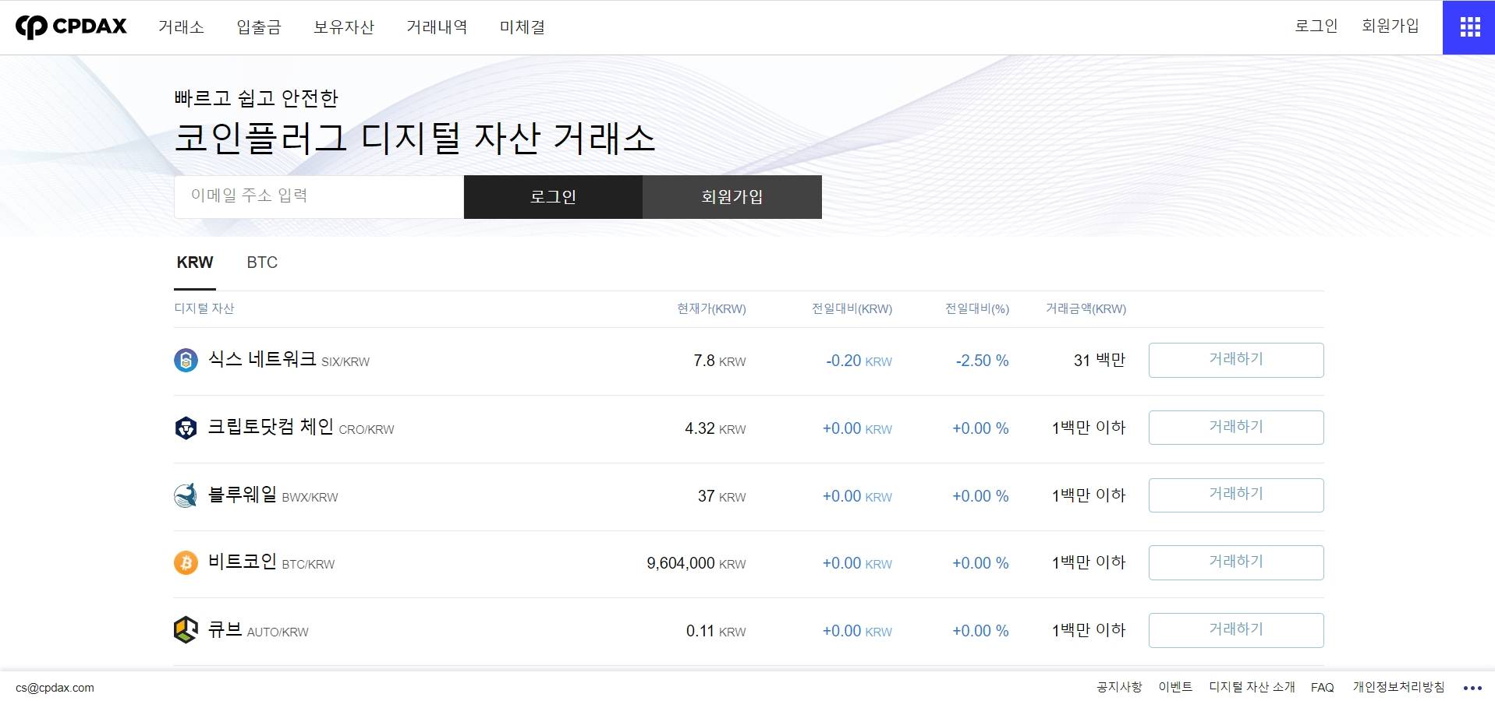
Task: Open the 거래내역 menu
Action: pos(437,27)
